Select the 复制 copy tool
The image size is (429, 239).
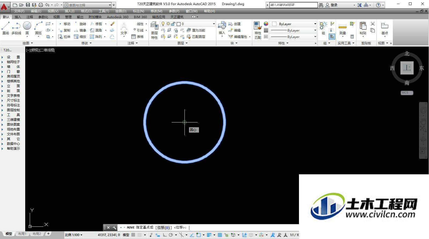point(64,30)
